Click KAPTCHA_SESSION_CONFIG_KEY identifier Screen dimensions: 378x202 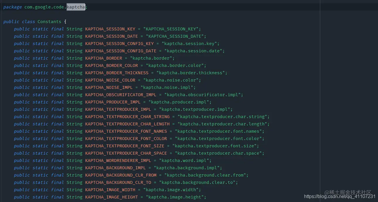(119, 44)
